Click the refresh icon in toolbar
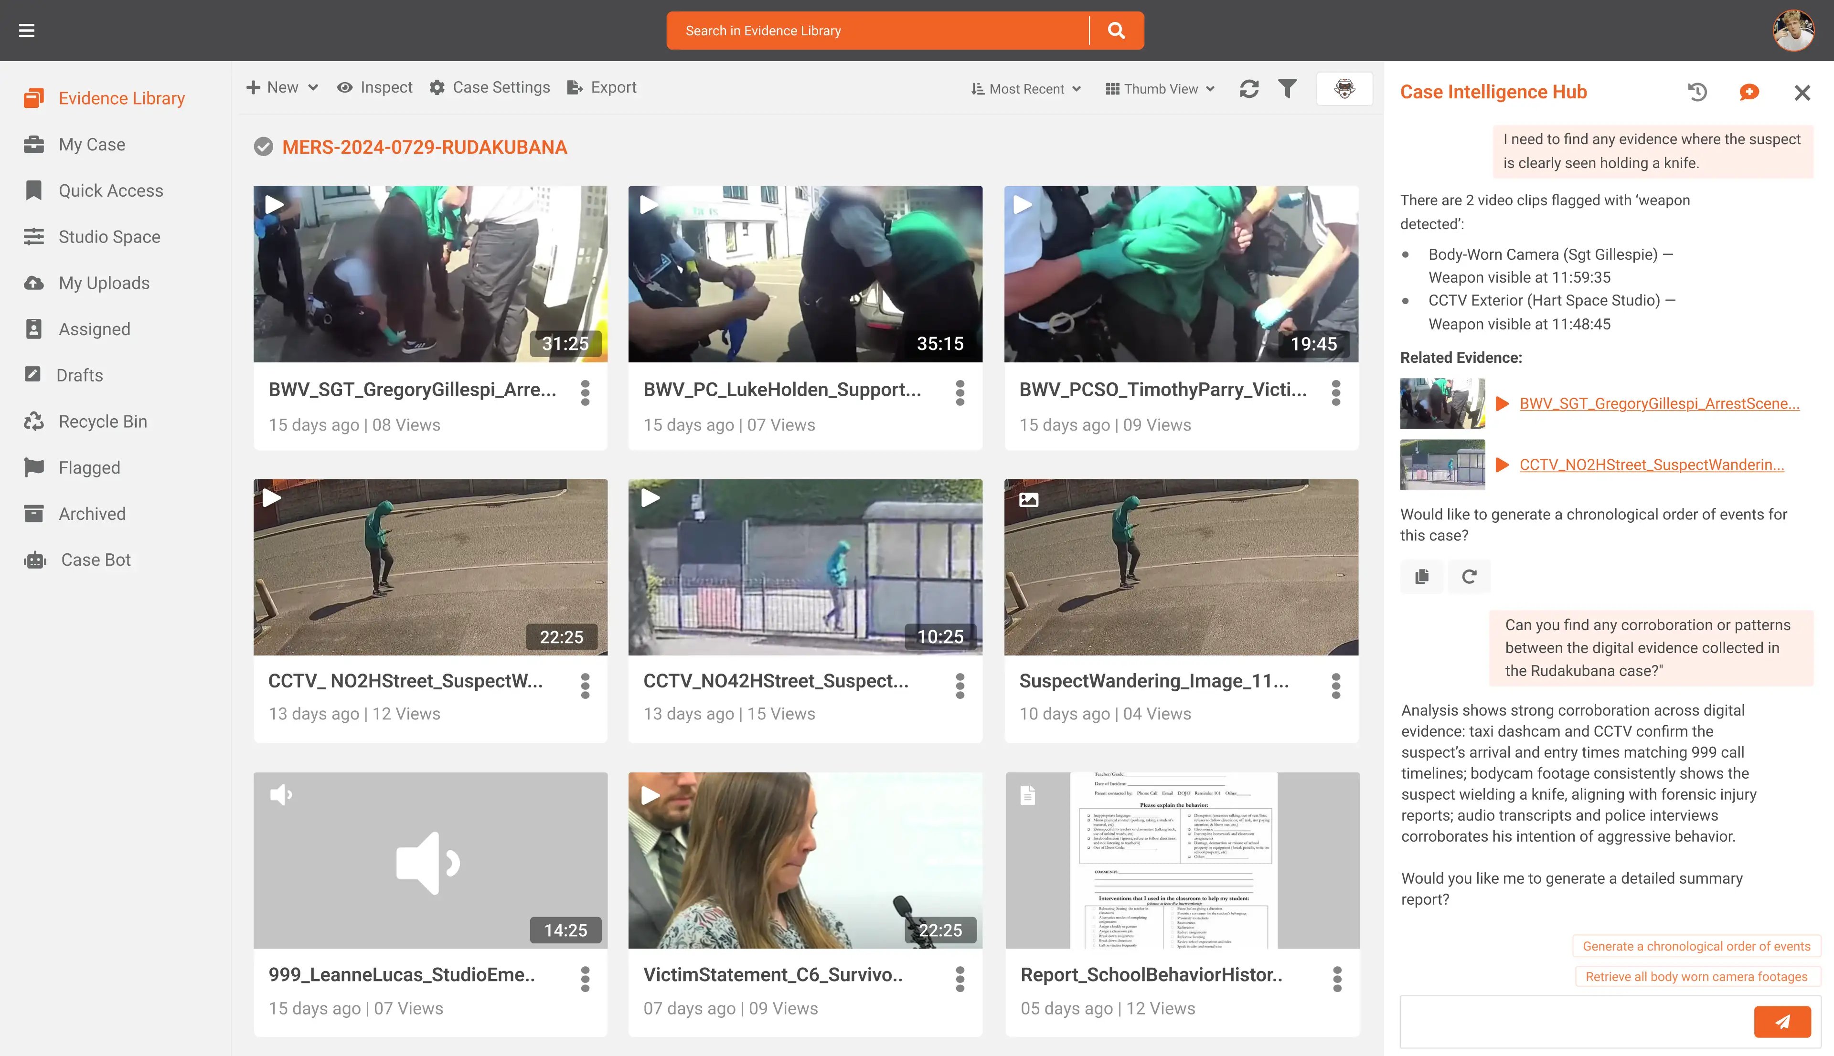The image size is (1834, 1056). pyautogui.click(x=1248, y=88)
